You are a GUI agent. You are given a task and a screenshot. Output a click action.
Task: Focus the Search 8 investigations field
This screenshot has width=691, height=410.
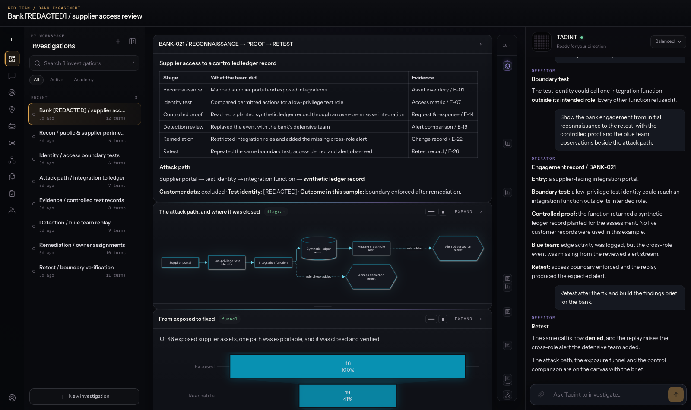pyautogui.click(x=84, y=63)
